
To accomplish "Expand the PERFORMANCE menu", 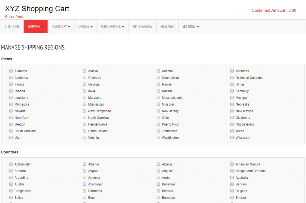I will tap(112, 26).
